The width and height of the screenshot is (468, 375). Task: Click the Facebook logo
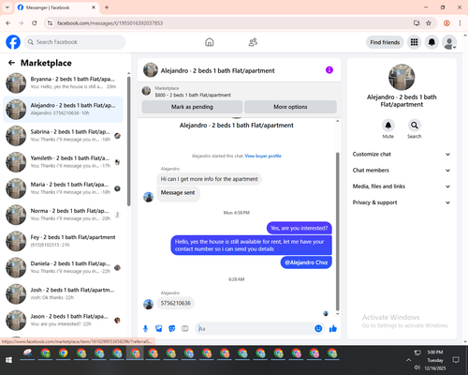pos(13,42)
